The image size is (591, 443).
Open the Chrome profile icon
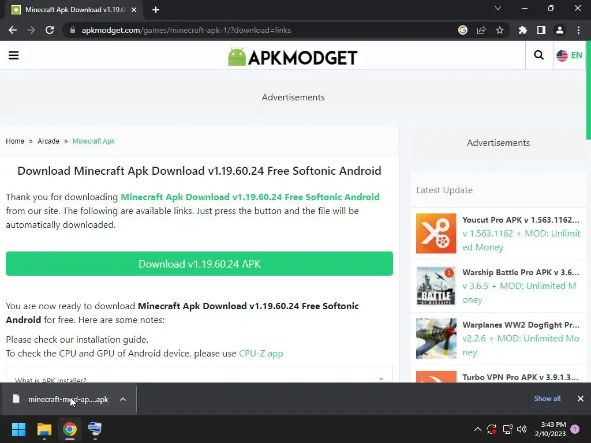click(x=560, y=30)
